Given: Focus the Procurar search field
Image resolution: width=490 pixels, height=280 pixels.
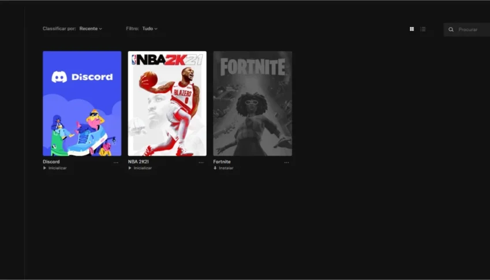Looking at the screenshot, I should 467,29.
